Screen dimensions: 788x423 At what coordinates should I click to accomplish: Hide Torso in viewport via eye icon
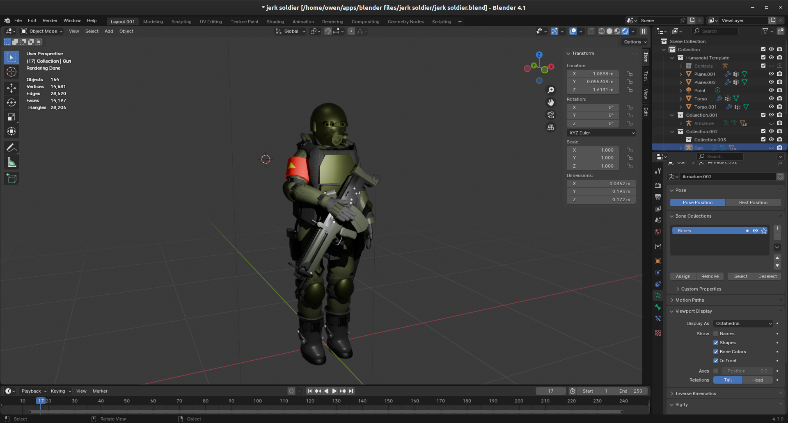(x=771, y=99)
